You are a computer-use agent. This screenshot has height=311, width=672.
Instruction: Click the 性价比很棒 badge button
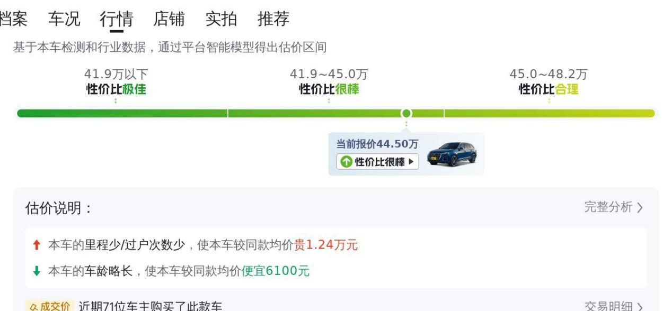[377, 162]
